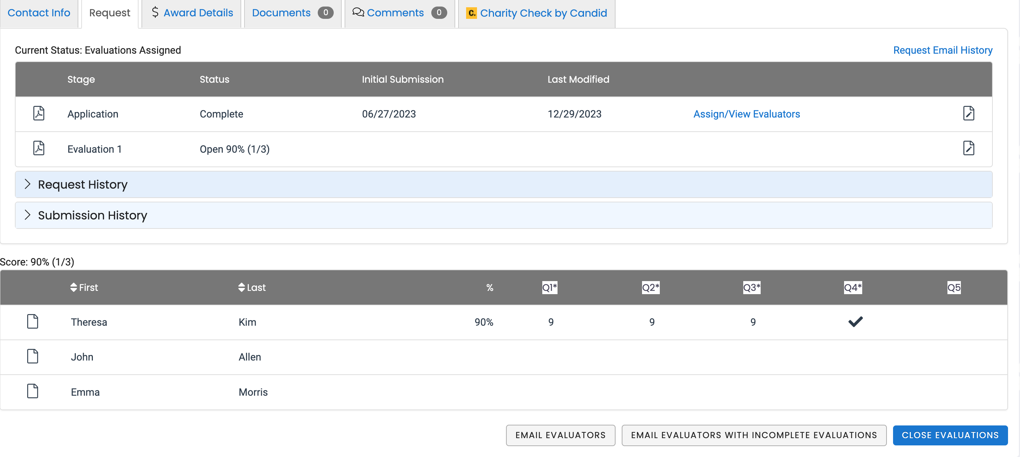Click the Candid logo on the Charity Check tab
This screenshot has width=1020, height=457.
(x=471, y=13)
